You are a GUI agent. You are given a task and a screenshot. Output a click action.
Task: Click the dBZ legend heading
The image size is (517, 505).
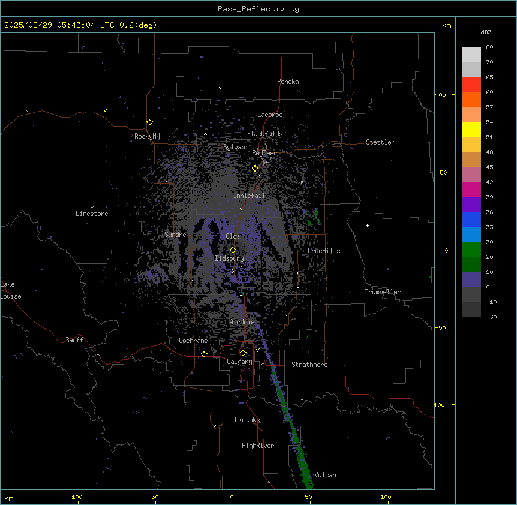(486, 32)
